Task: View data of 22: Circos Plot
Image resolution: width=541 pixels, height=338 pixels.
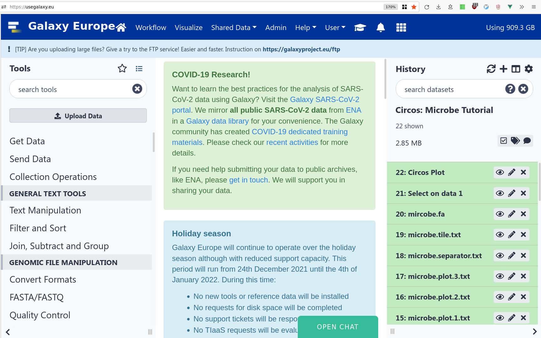Action: 500,172
